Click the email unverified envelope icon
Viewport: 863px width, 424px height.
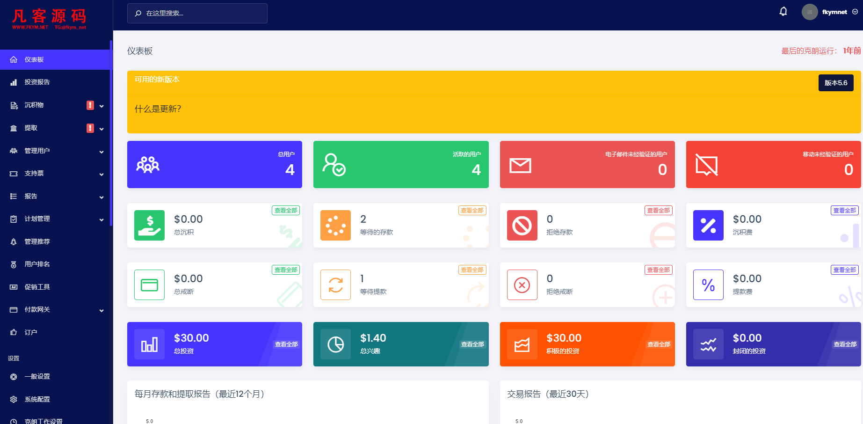coord(520,165)
